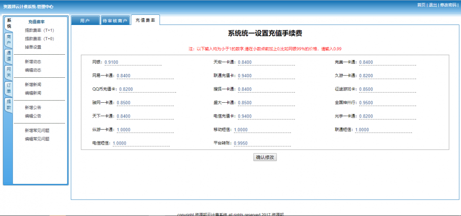Click the 确认修改 button
Image resolution: width=461 pixels, height=216 pixels.
click(265, 157)
